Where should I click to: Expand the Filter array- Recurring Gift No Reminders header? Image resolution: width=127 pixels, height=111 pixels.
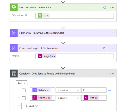63,33
